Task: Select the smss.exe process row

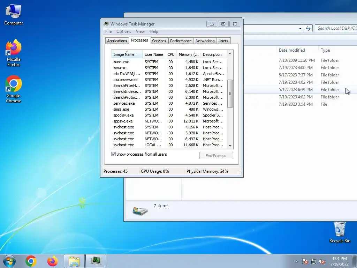Action: click(x=169, y=109)
